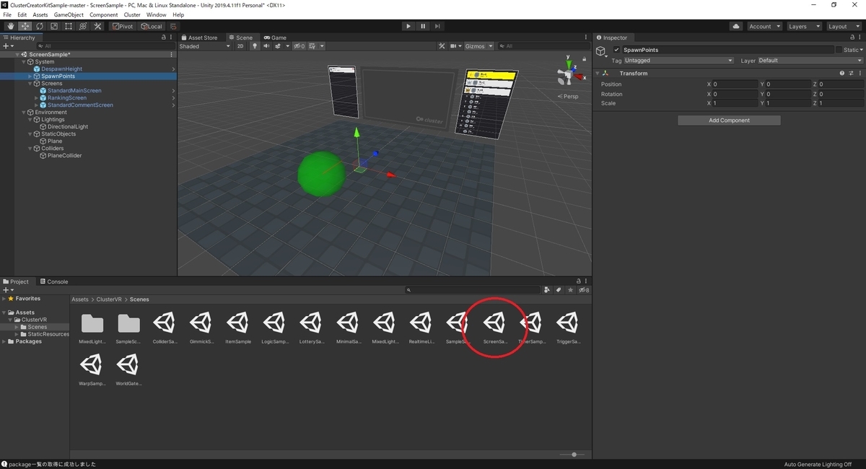Toggle 2D scene view mode

[240, 46]
